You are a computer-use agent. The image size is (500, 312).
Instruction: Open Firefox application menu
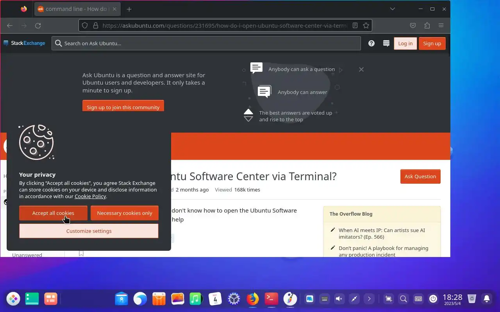[441, 26]
